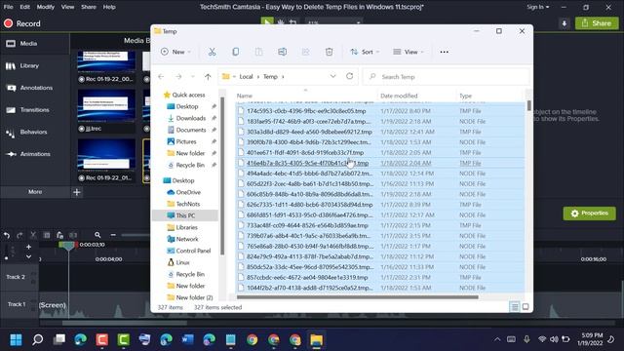Viewport: 624px width, 351px height.
Task: Open taskbar Search
Action: (37, 339)
